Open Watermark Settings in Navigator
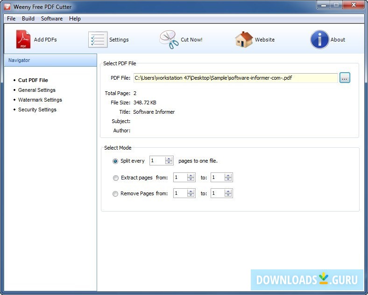Image resolution: width=368 pixels, height=295 pixels. tap(40, 100)
